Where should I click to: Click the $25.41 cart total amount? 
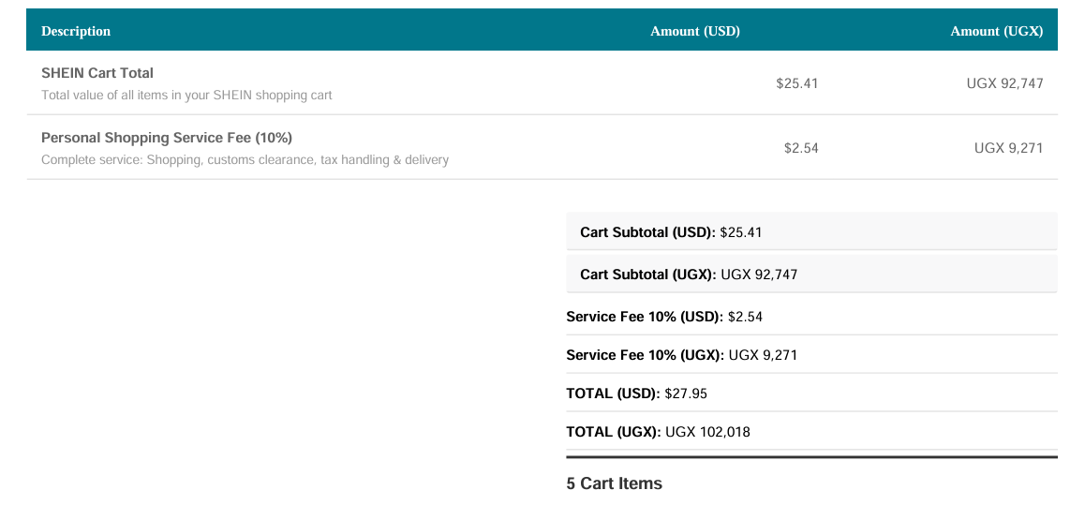(x=797, y=83)
